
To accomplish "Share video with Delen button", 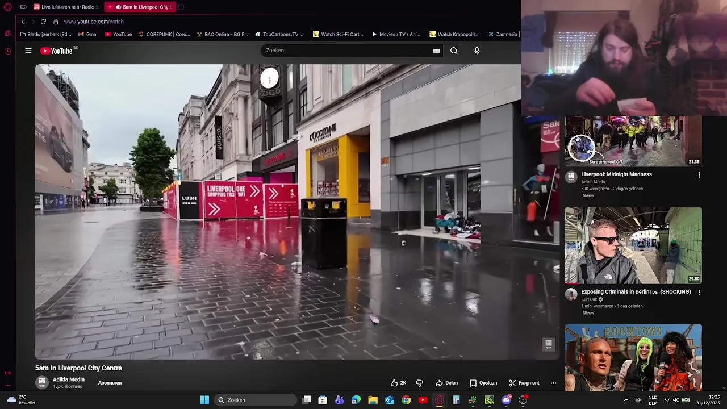I will click(446, 383).
